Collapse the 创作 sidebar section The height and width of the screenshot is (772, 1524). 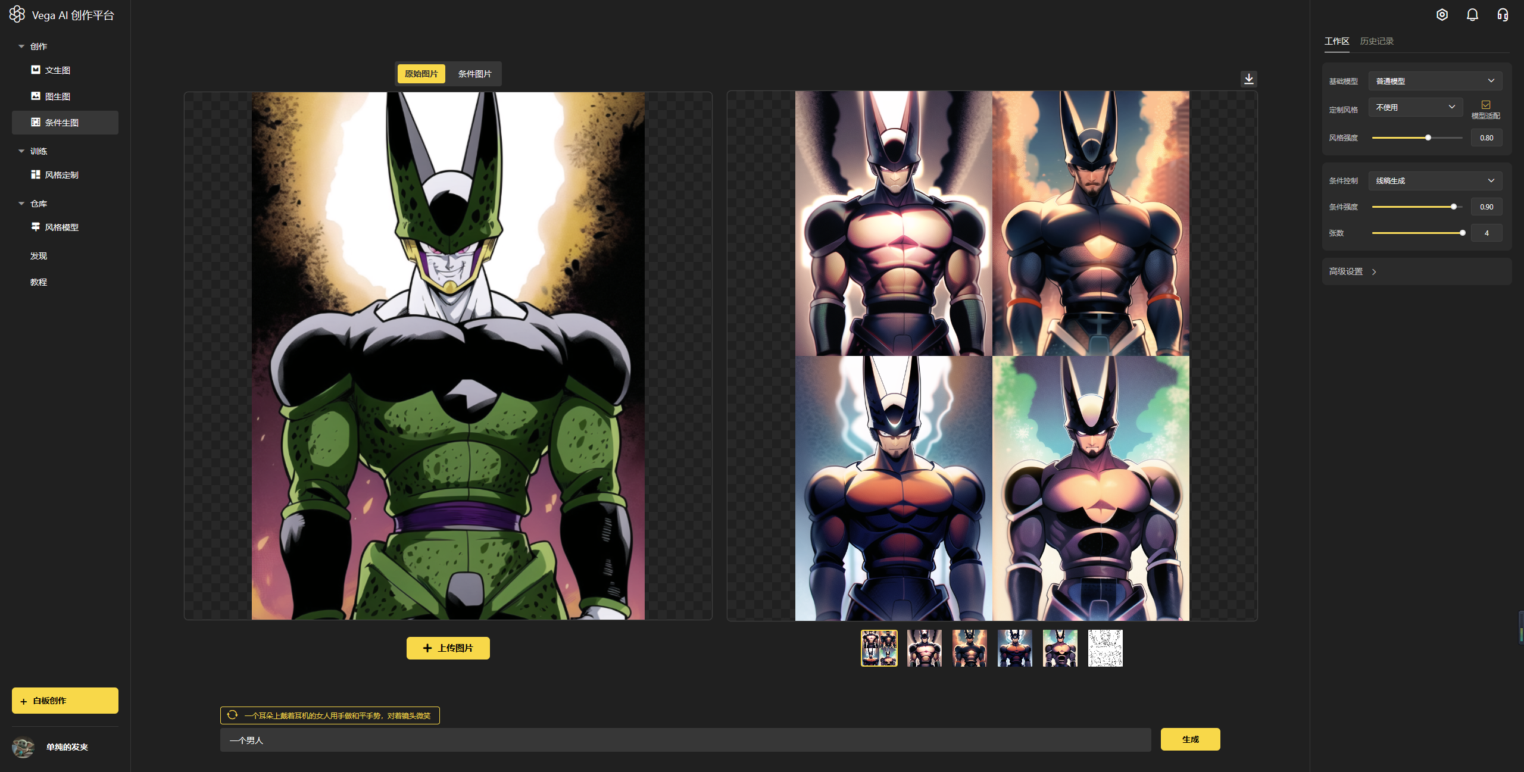coord(21,46)
